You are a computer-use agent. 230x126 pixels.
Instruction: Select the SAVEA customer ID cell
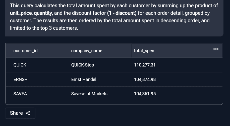click(x=20, y=94)
